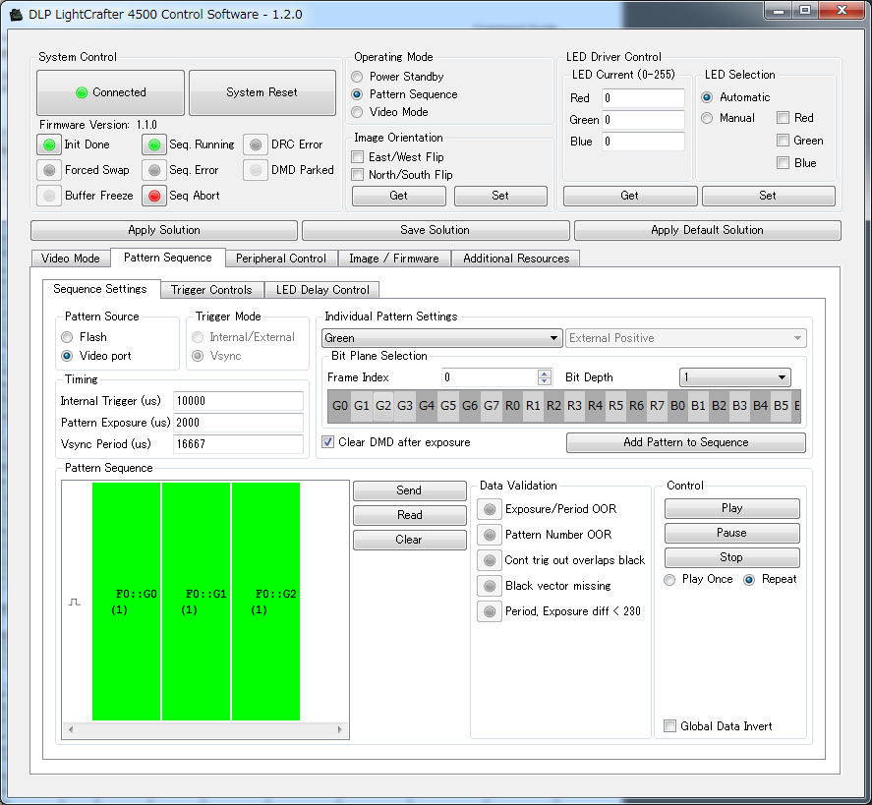Decrement the Frame Index value
872x805 pixels.
click(x=545, y=381)
